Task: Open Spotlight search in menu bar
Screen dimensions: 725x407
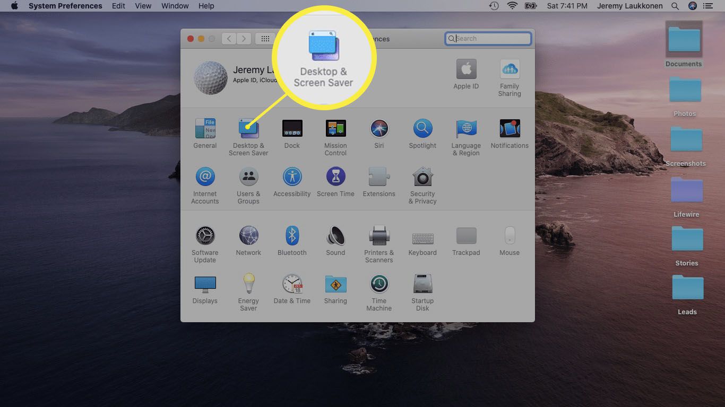Action: point(675,6)
